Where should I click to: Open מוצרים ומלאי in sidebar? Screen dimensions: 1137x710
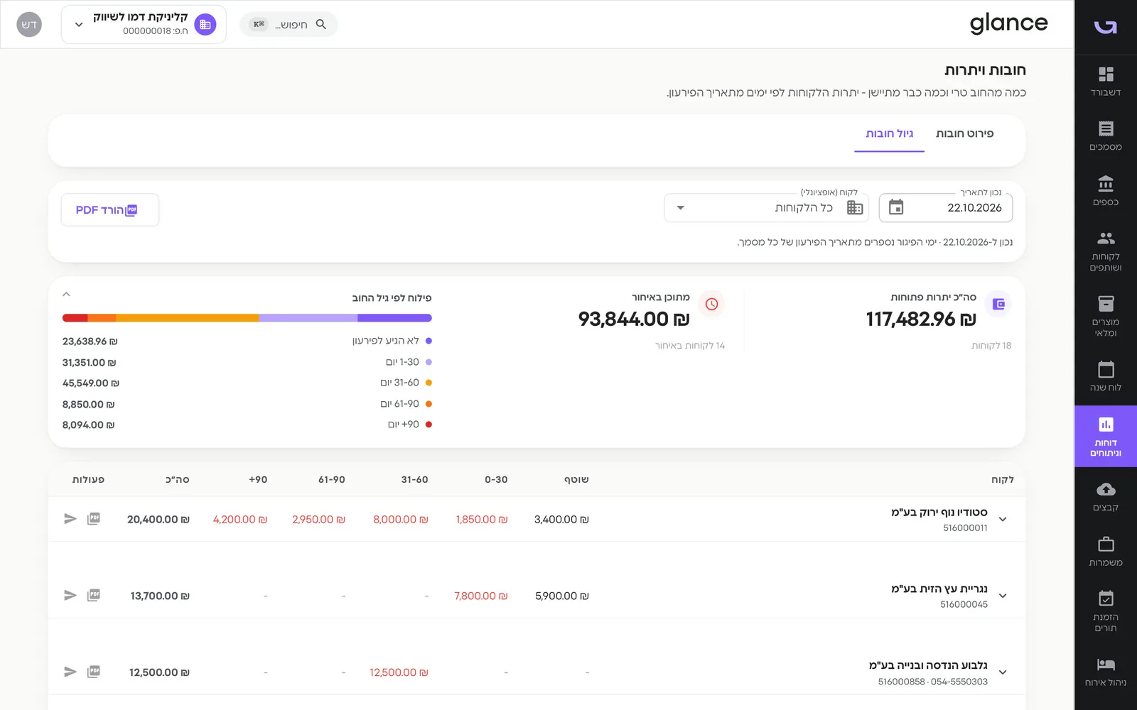pos(1106,316)
